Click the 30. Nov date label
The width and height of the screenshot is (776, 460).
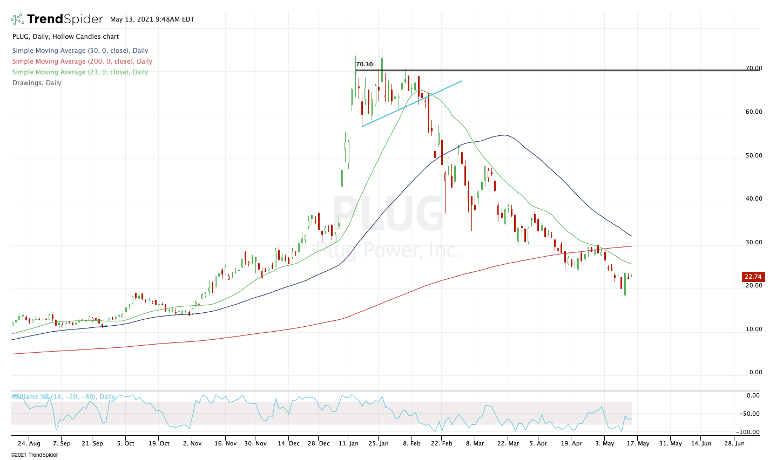(255, 444)
